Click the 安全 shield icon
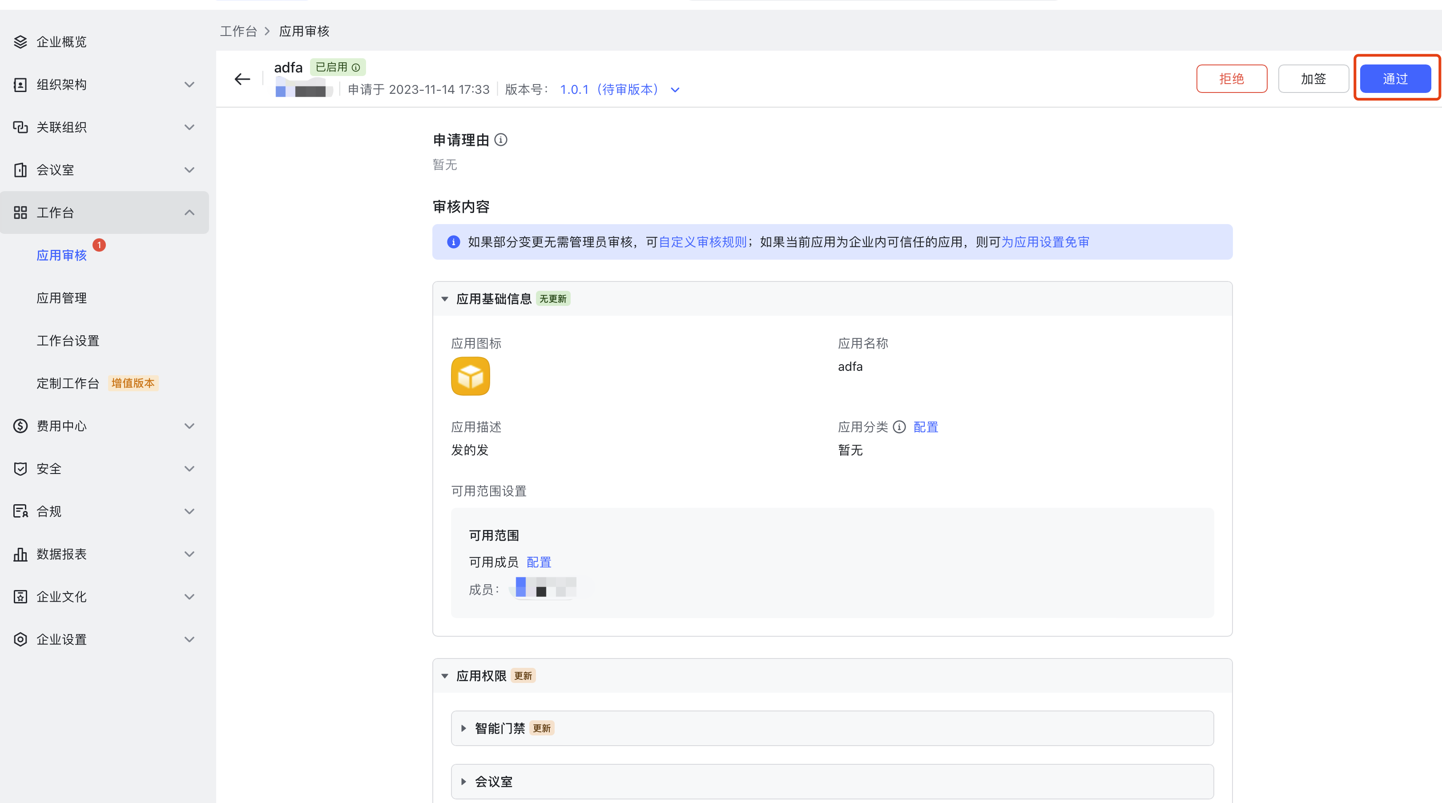Image resolution: width=1442 pixels, height=803 pixels. tap(20, 469)
